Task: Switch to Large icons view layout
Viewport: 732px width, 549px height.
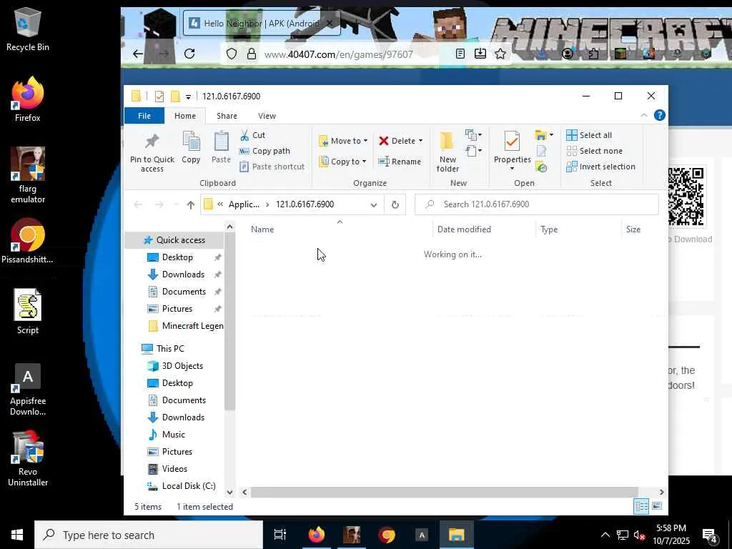Action: click(657, 506)
